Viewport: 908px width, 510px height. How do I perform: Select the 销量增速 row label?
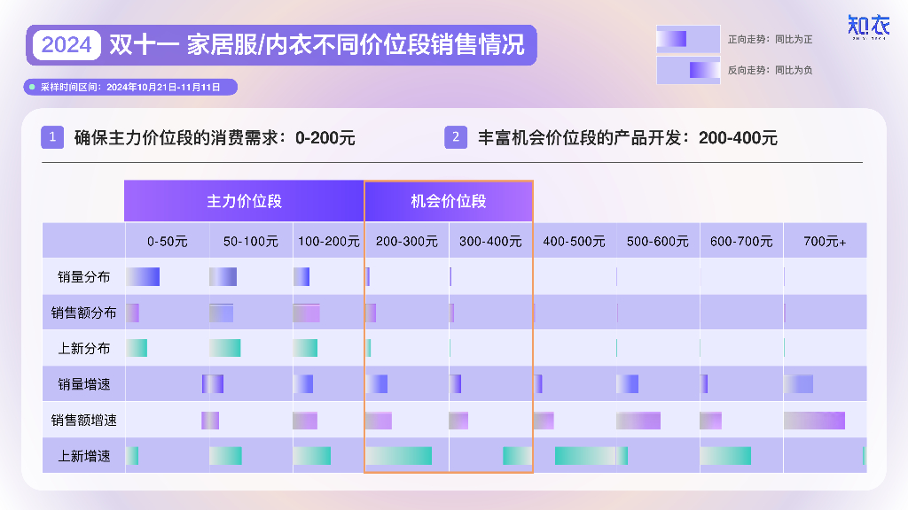click(84, 384)
